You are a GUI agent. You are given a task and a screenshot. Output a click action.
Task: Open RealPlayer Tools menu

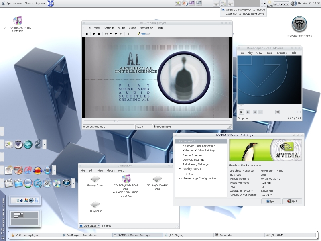click(x=268, y=53)
